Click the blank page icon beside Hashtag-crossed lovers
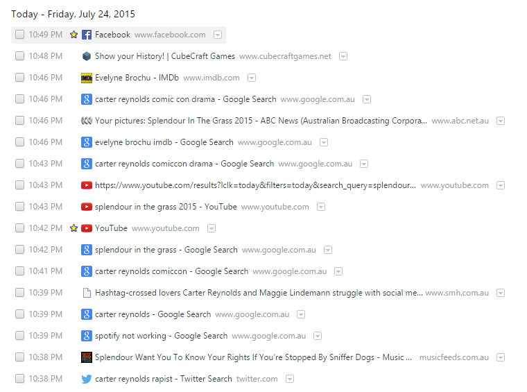 (87, 293)
